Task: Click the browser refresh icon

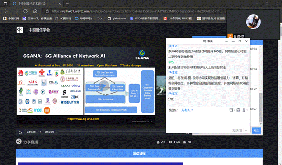Action: click(26, 11)
